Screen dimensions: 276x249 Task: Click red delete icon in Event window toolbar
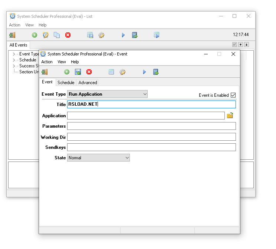[x=89, y=72]
